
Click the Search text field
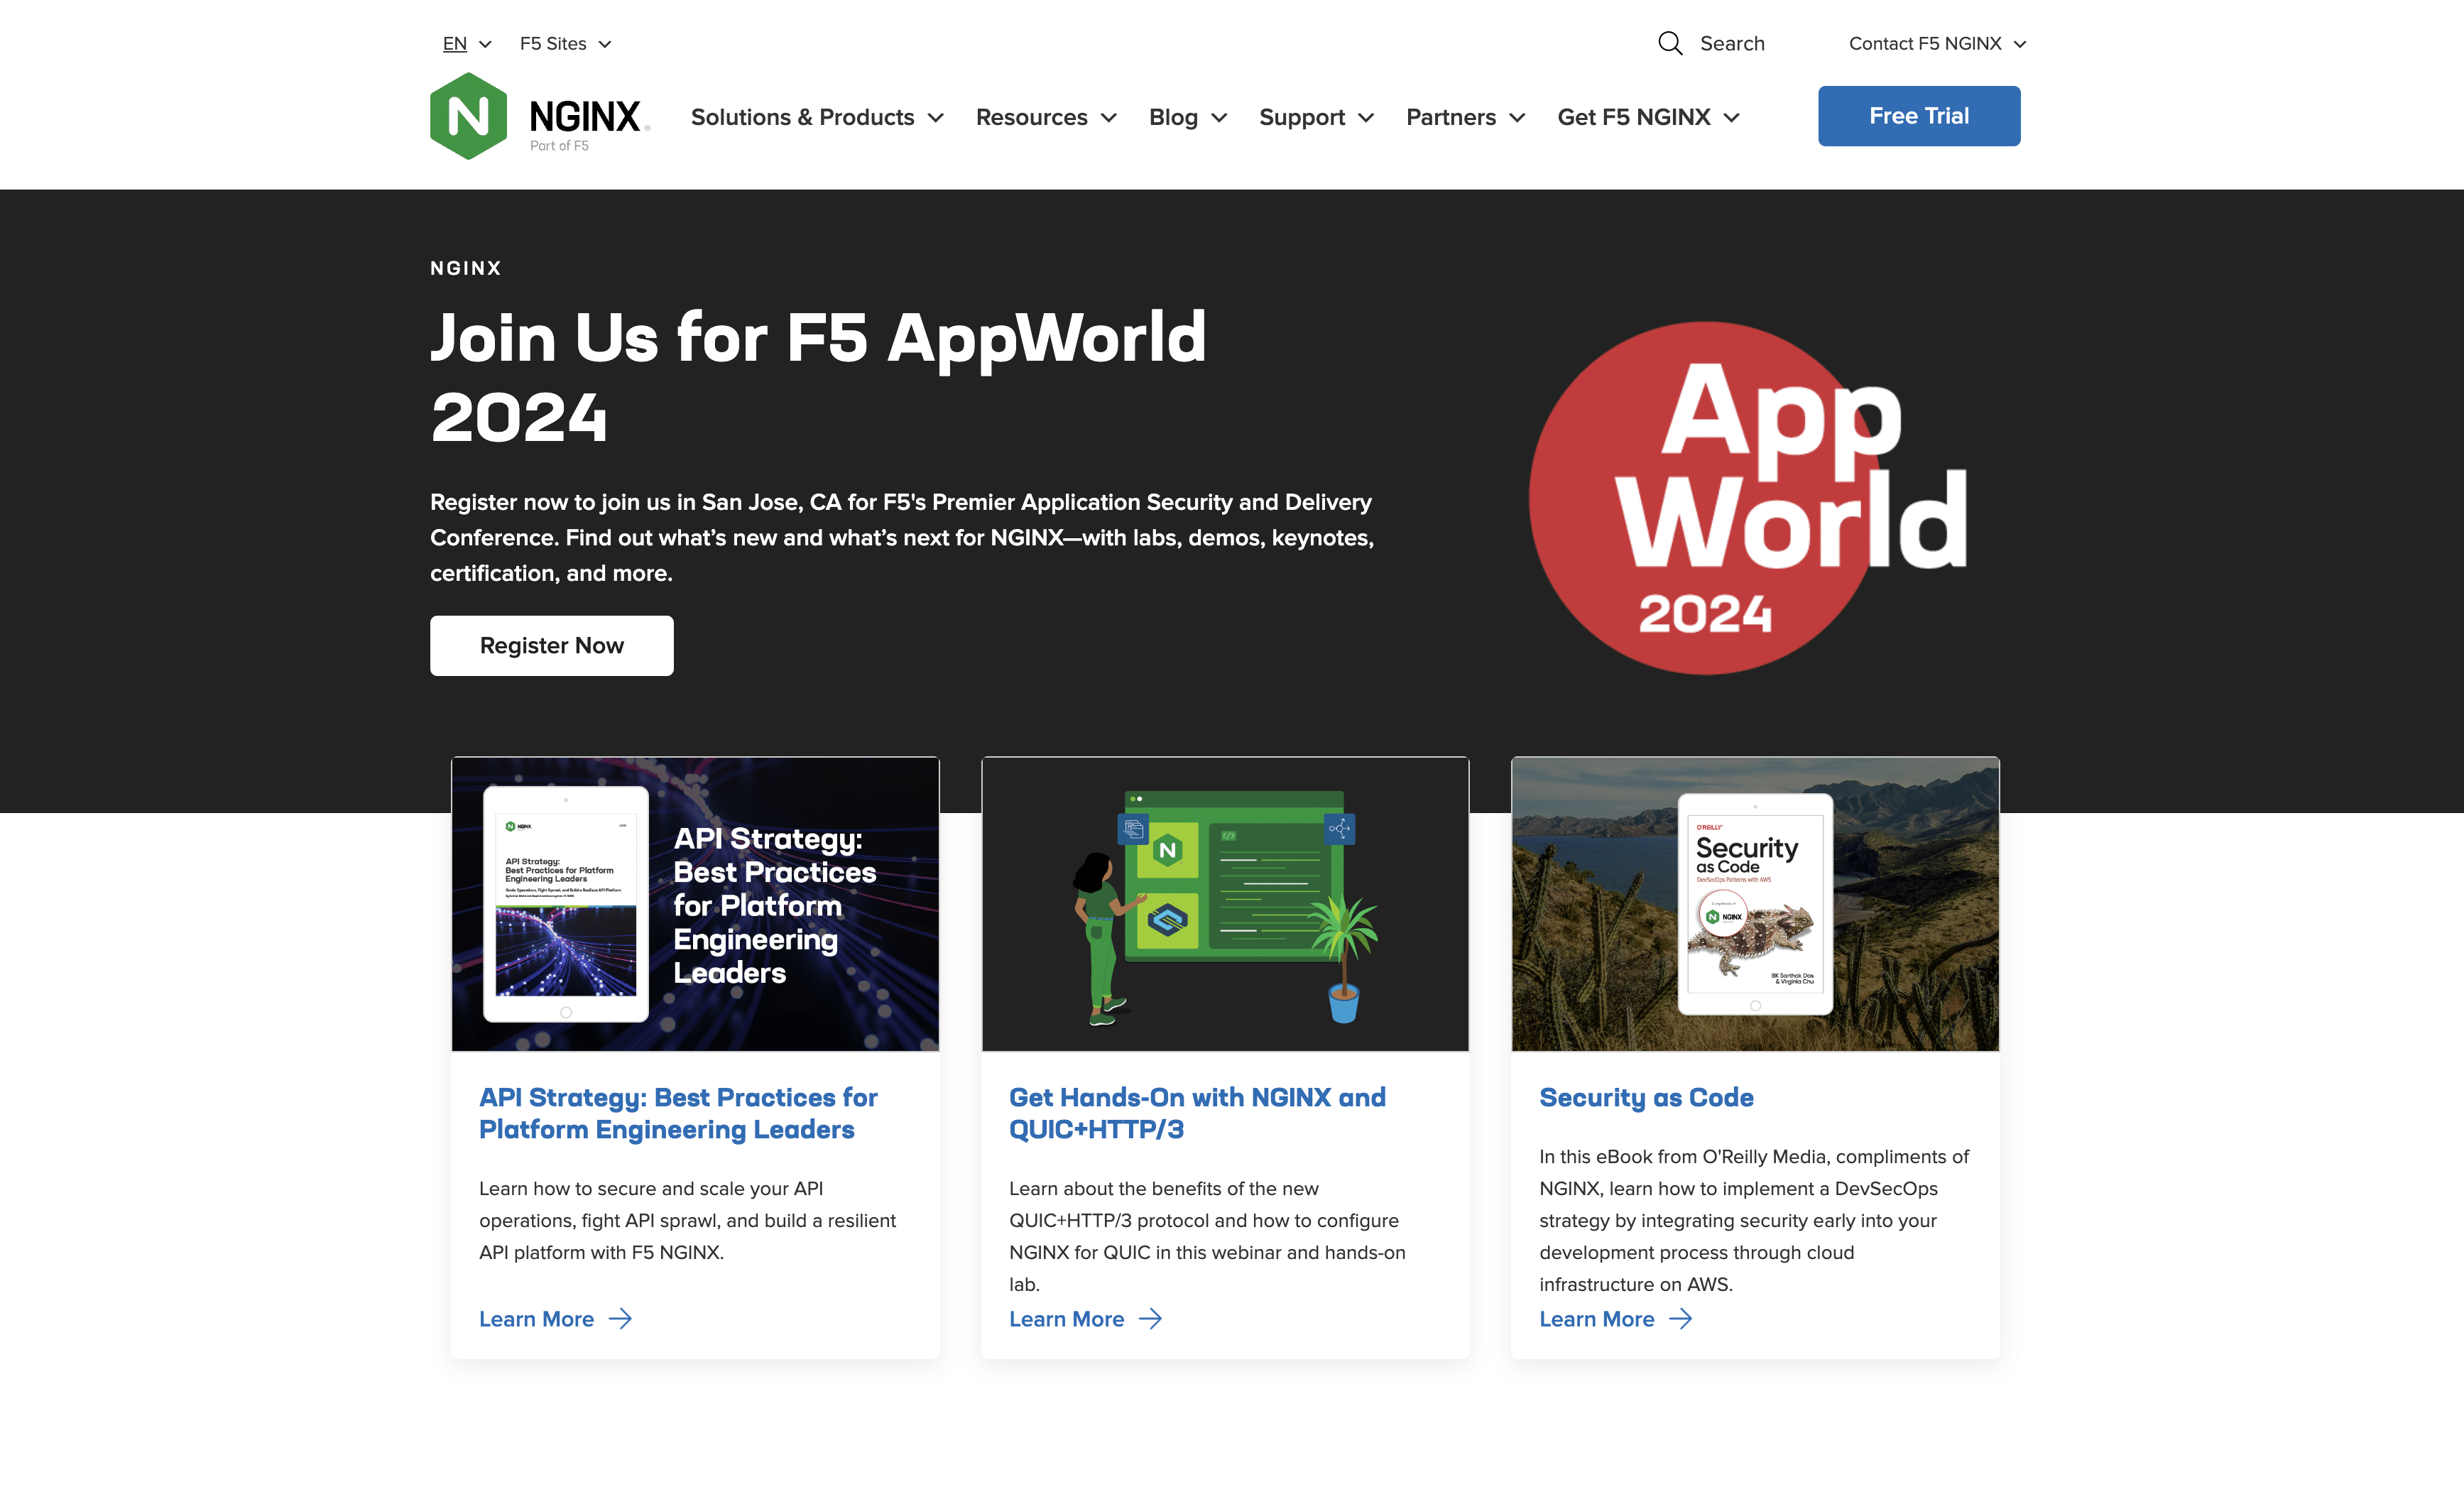(x=1732, y=43)
